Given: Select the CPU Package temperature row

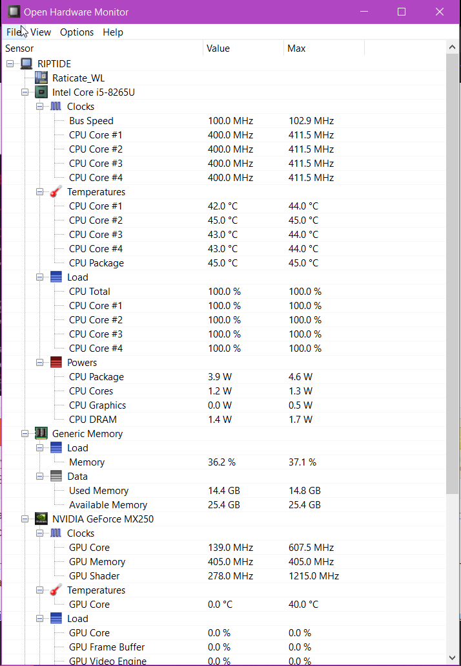Looking at the screenshot, I should pyautogui.click(x=224, y=263).
